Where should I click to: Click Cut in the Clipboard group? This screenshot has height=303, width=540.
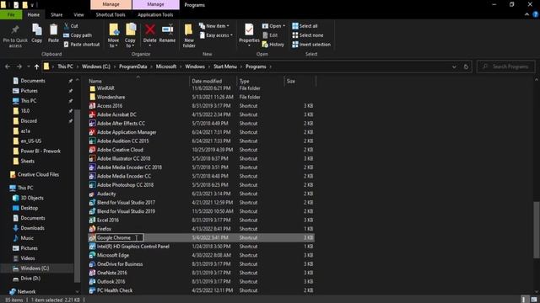tap(71, 26)
